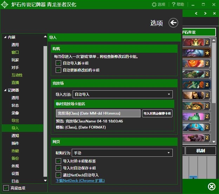This screenshot has height=194, width=219.
Task: Open 玩家 settings page
Action: 15,60
